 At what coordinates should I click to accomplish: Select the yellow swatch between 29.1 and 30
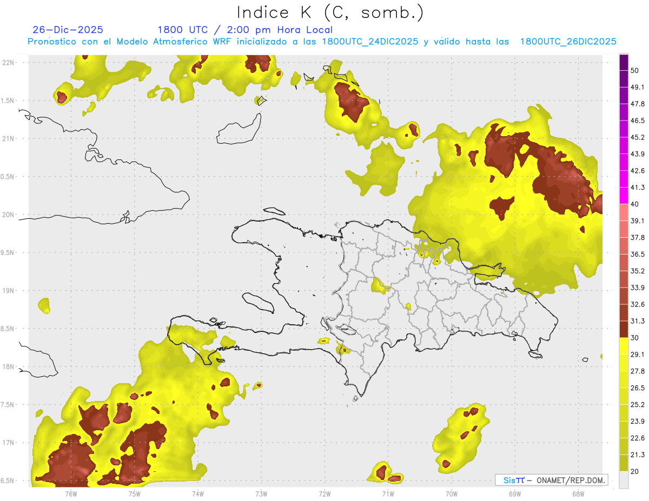[624, 346]
